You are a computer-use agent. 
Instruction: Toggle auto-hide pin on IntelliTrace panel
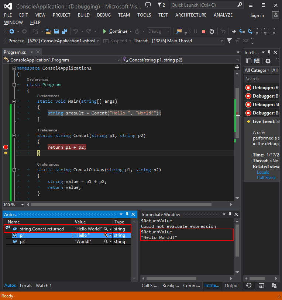tap(269, 52)
